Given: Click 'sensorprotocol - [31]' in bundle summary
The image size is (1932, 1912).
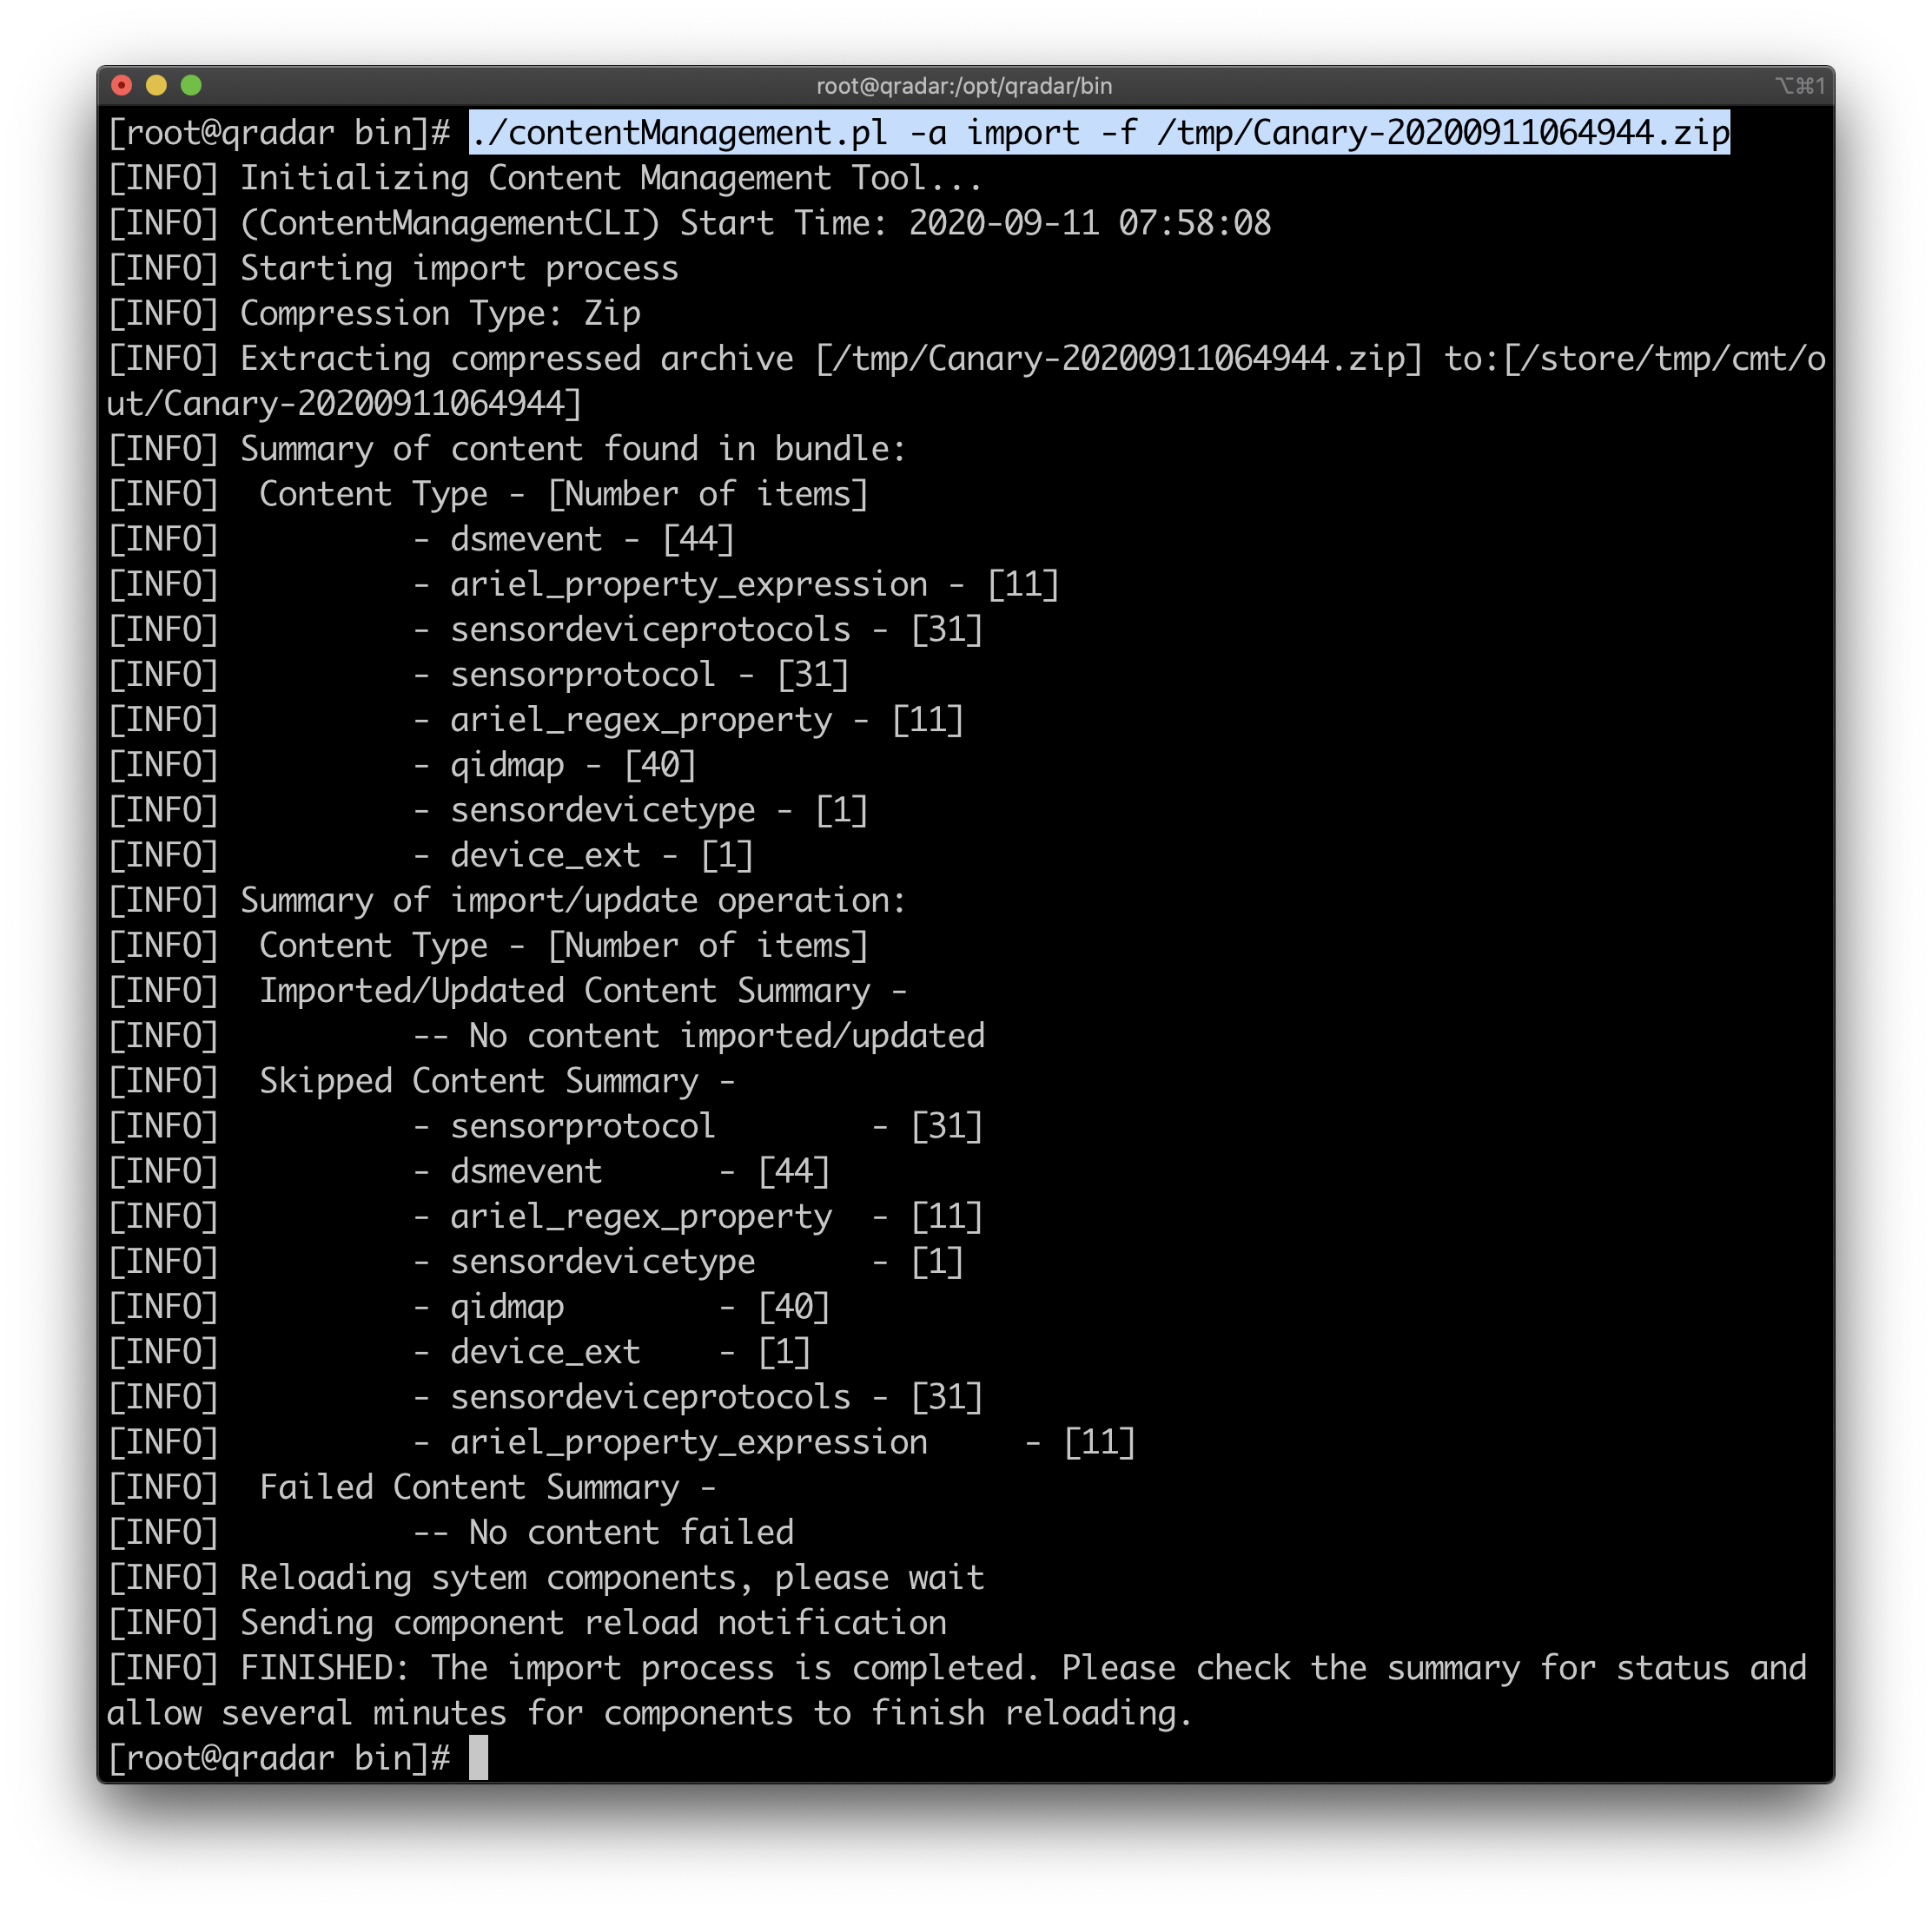Looking at the screenshot, I should tap(631, 675).
